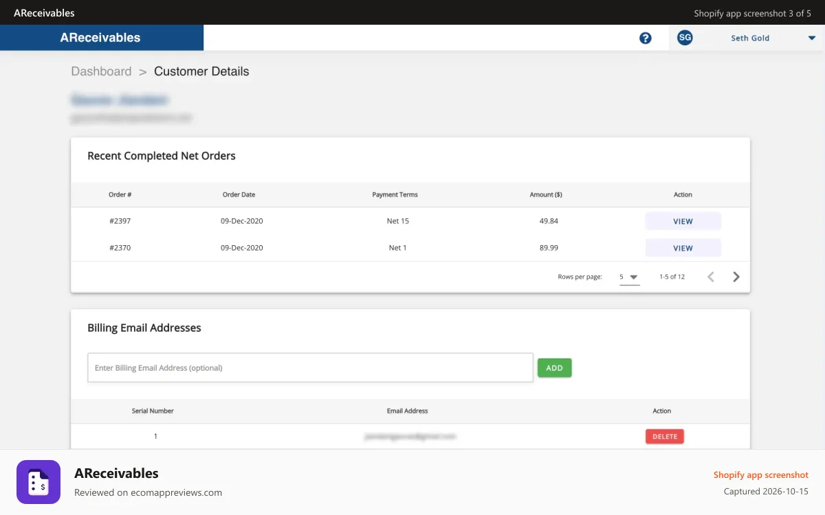Screen dimensions: 825x515
Task: Select order number #2397 cell
Action: click(120, 221)
